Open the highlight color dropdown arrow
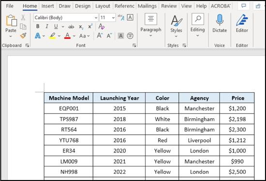Viewport: 266px width, 181px height. (x=59, y=36)
